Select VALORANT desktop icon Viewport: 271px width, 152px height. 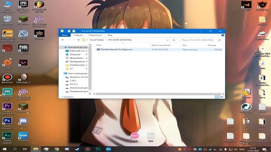(x=23, y=64)
